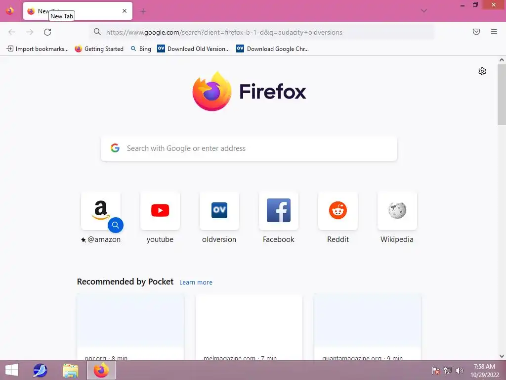Screen dimensions: 506x380
Task: Click the Firefox taskbar button
Action: point(101,370)
